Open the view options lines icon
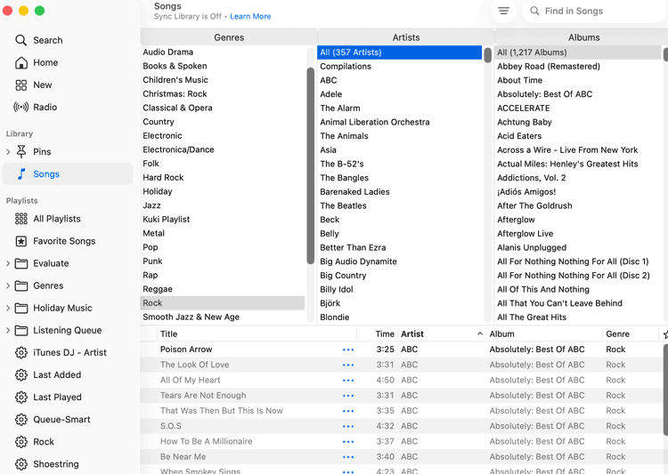Viewport: 668px width, 474px height. (x=503, y=11)
